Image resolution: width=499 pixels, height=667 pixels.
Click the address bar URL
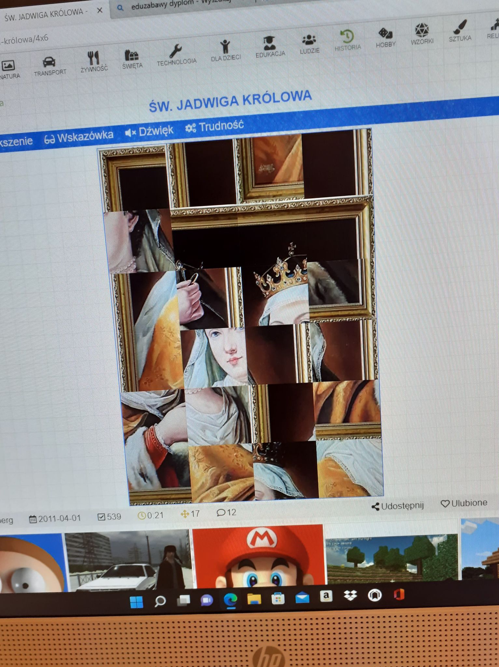pos(24,39)
